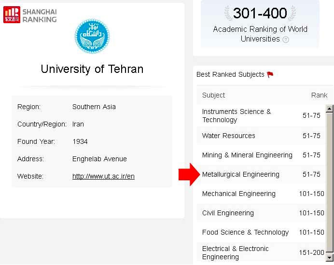
Task: Select Food Science & Technology row
Action: coord(262,232)
